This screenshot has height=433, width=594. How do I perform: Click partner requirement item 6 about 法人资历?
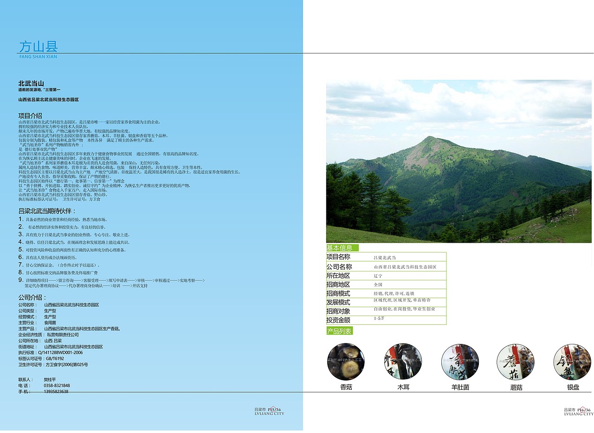(48, 257)
